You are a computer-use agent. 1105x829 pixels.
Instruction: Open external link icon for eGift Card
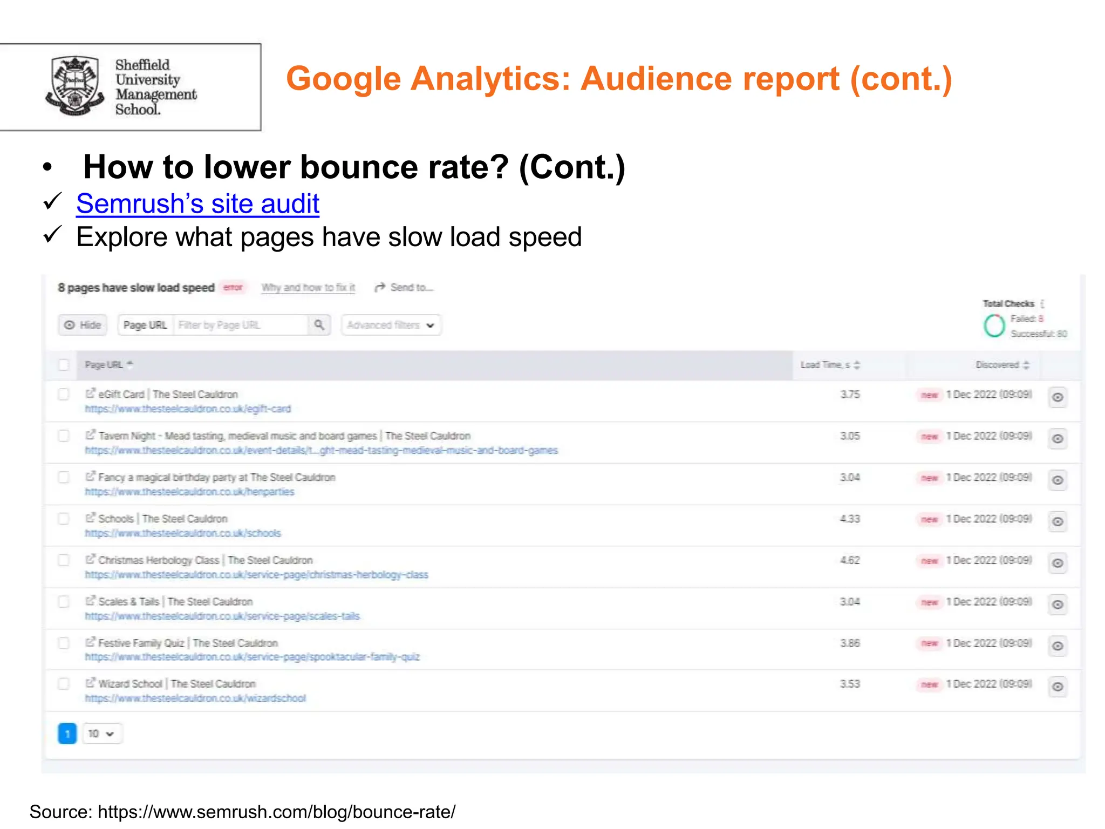pyautogui.click(x=90, y=393)
